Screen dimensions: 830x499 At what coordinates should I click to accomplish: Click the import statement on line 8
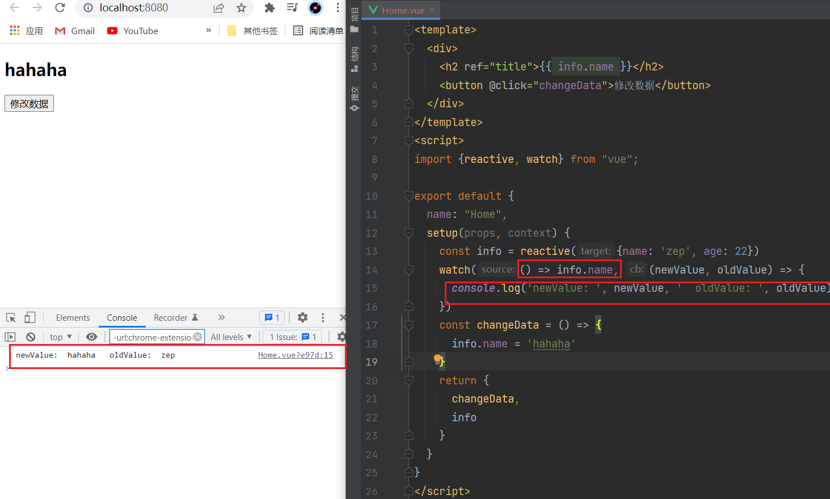coord(526,159)
